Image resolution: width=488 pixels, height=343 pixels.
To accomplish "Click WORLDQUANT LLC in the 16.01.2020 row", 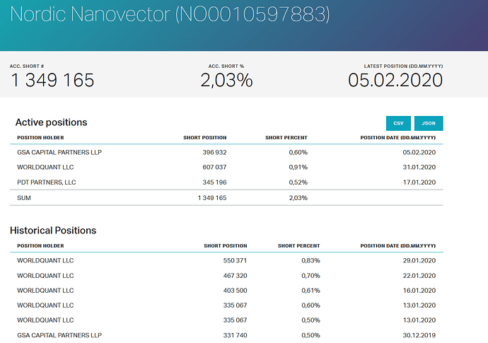I will click(x=45, y=291).
